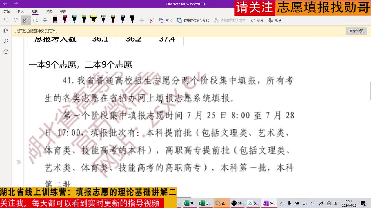Click the note tag marker beside the paragraph
This screenshot has width=371, height=208.
point(19,162)
